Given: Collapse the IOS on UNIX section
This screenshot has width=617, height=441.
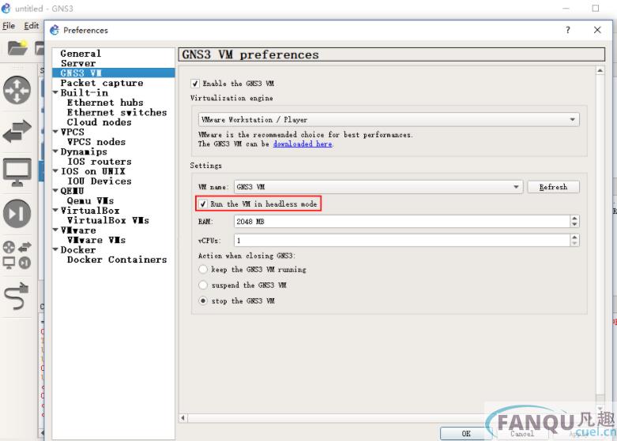Looking at the screenshot, I should point(55,171).
